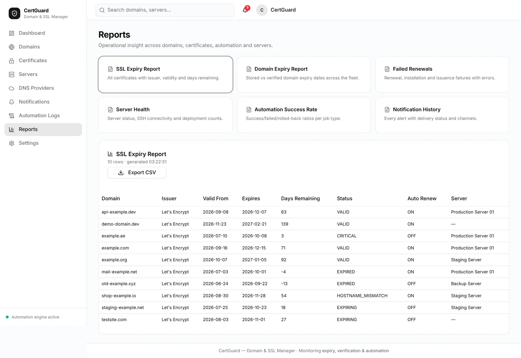Click the Days Remaining column header
The width and height of the screenshot is (521, 358).
tap(300, 199)
